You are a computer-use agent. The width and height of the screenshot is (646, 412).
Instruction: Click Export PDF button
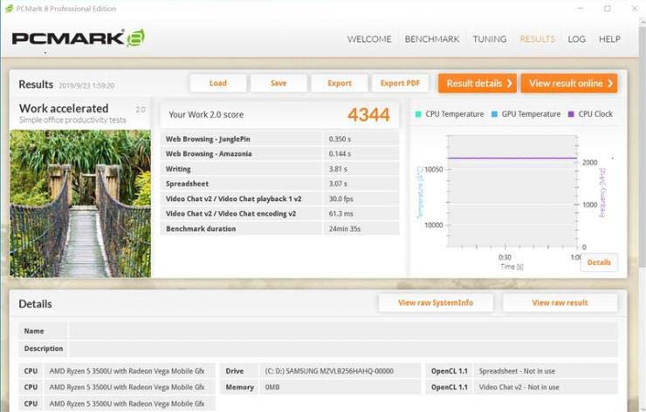click(x=400, y=83)
